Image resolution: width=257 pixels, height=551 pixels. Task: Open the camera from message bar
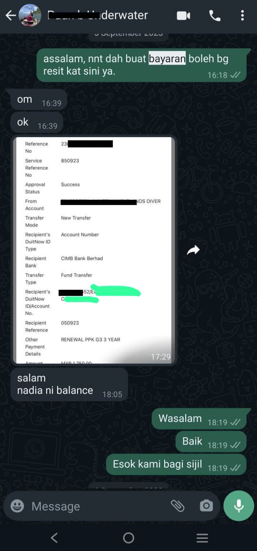207,506
